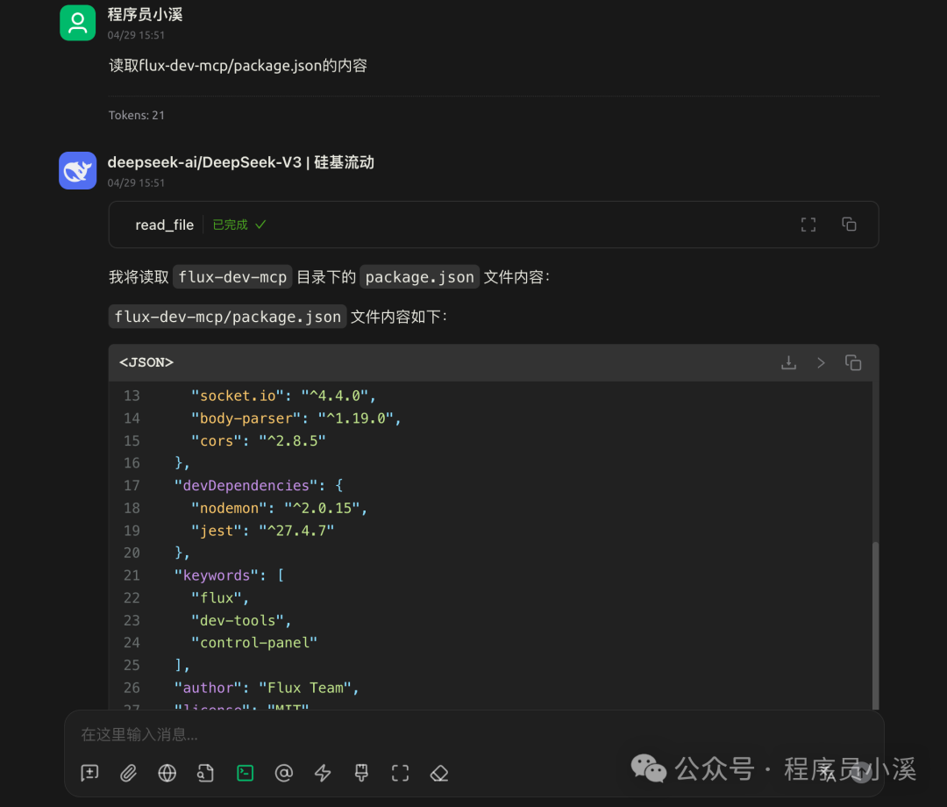Image resolution: width=947 pixels, height=807 pixels.
Task: Click the code block vertical scrollbar
Action: point(875,625)
